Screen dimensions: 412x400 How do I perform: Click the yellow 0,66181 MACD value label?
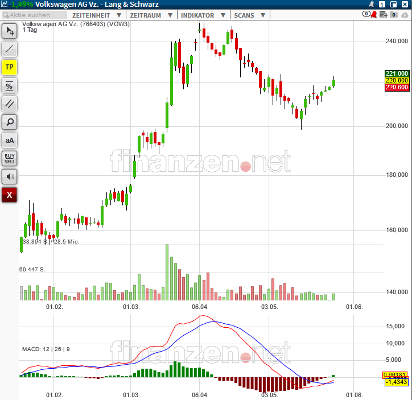click(x=395, y=374)
